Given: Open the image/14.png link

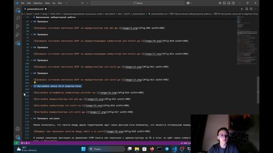Looking at the screenshot, I should [x=108, y=93].
